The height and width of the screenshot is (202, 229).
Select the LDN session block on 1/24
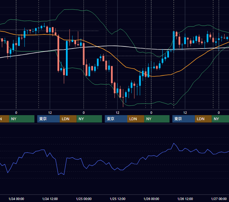68,119
